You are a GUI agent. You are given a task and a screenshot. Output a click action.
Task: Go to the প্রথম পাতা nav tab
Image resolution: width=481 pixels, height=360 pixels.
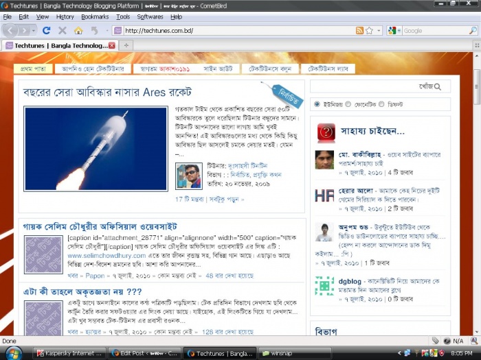(x=33, y=69)
